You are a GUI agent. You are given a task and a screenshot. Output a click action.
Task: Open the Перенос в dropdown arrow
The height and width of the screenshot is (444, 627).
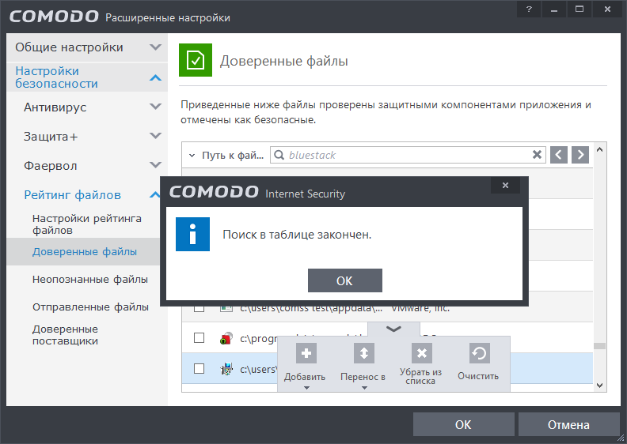tap(364, 388)
